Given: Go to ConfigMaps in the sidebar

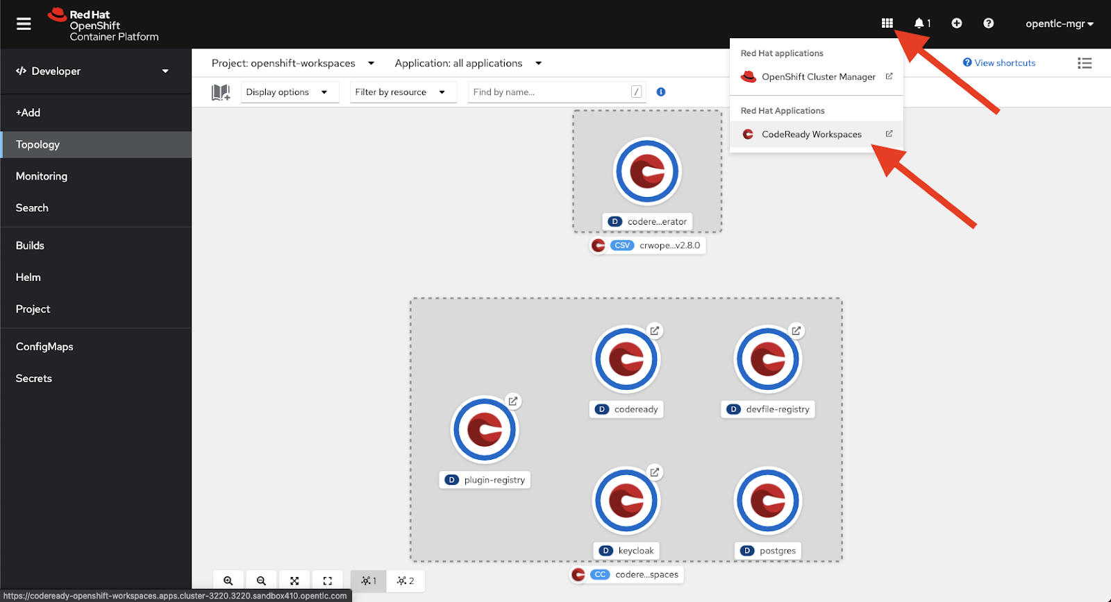Looking at the screenshot, I should (96, 347).
